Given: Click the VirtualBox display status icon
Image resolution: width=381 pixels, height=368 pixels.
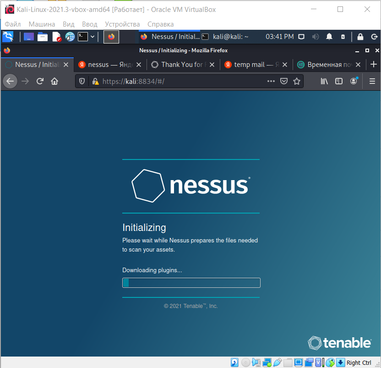Looking at the screenshot, I should pos(299,363).
